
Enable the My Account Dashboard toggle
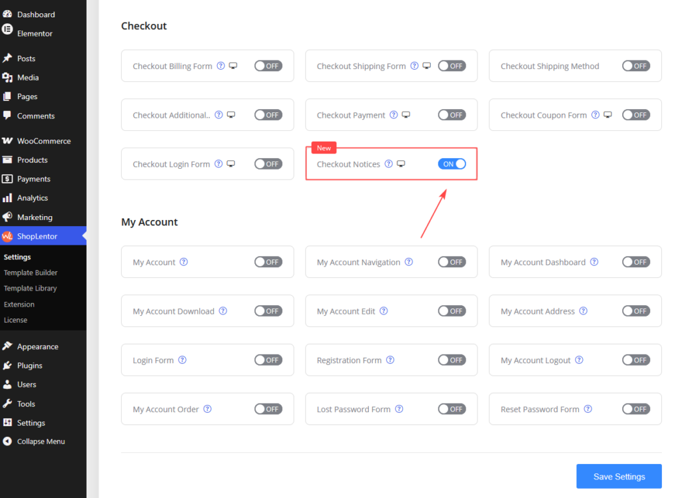pos(636,262)
